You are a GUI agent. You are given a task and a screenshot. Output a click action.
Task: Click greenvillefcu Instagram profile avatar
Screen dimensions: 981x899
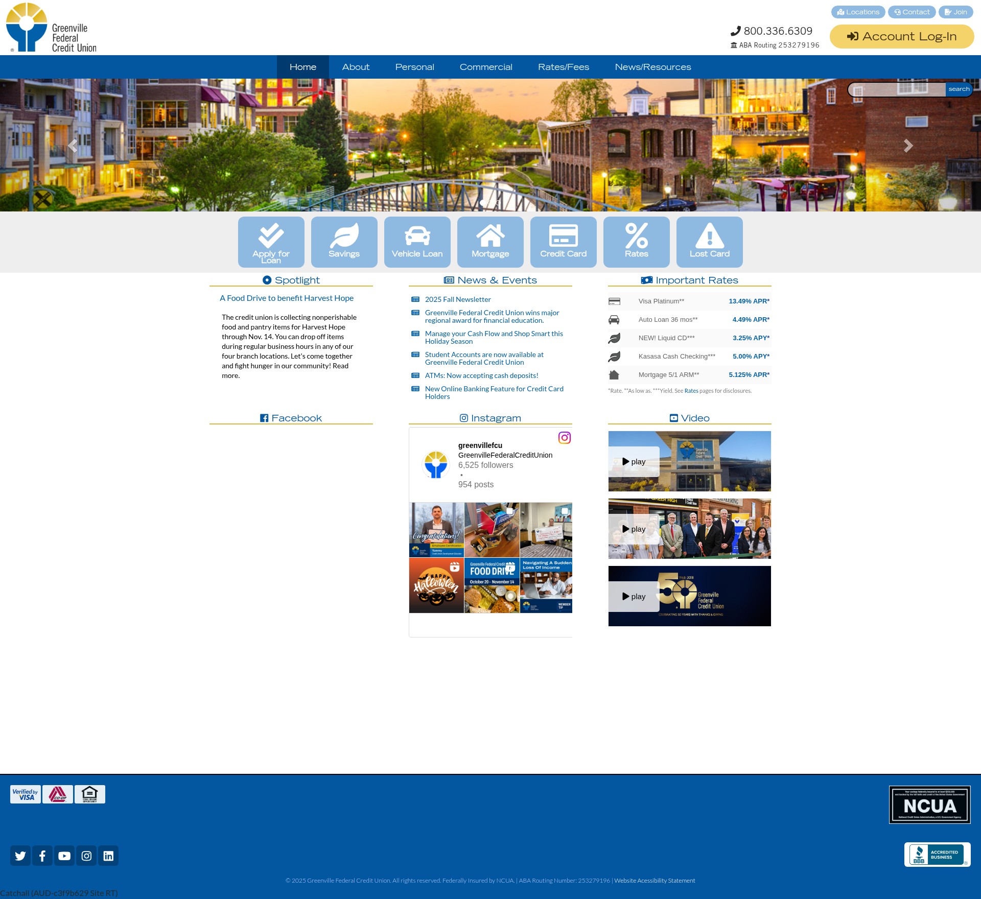(436, 465)
